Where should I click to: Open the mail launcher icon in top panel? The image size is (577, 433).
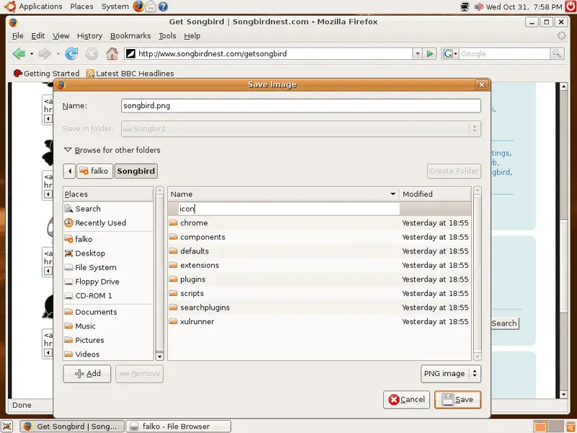[x=151, y=6]
